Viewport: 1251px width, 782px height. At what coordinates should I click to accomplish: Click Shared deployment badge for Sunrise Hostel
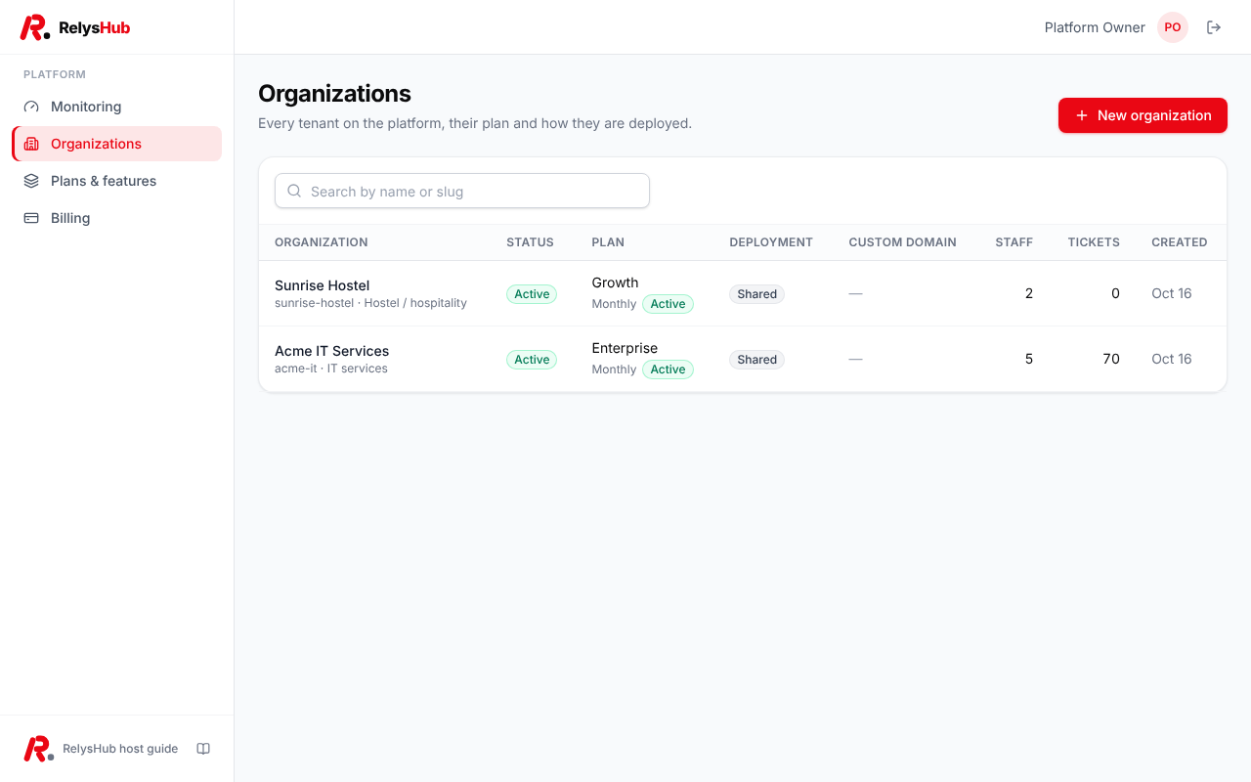pos(756,294)
